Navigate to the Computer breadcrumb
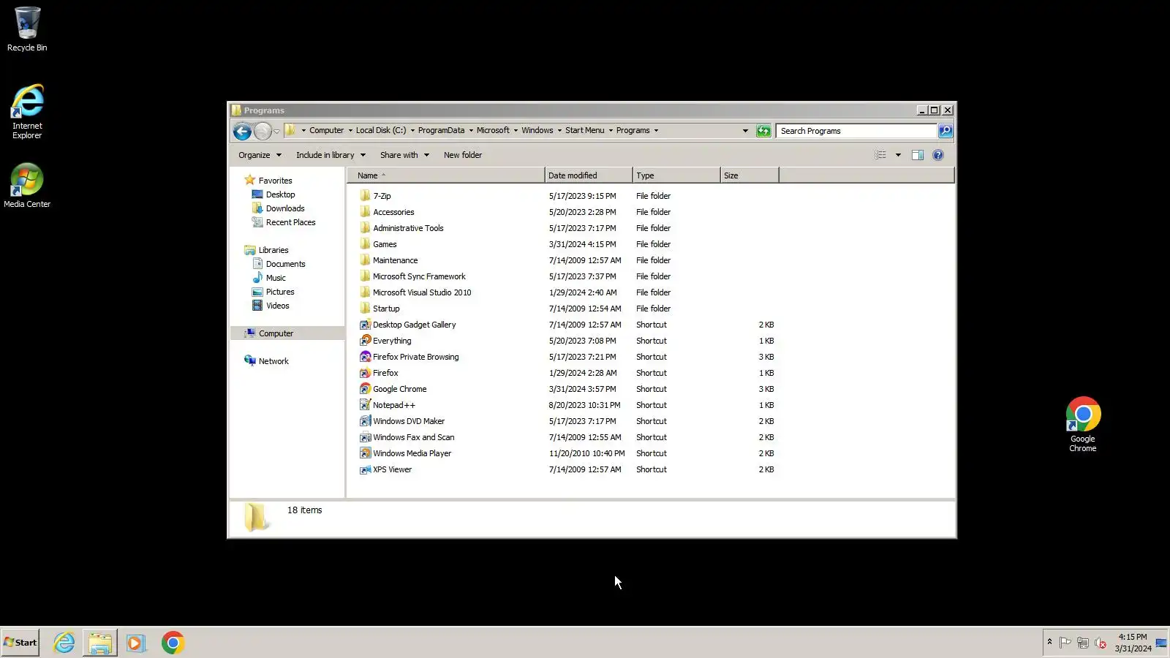 point(326,131)
